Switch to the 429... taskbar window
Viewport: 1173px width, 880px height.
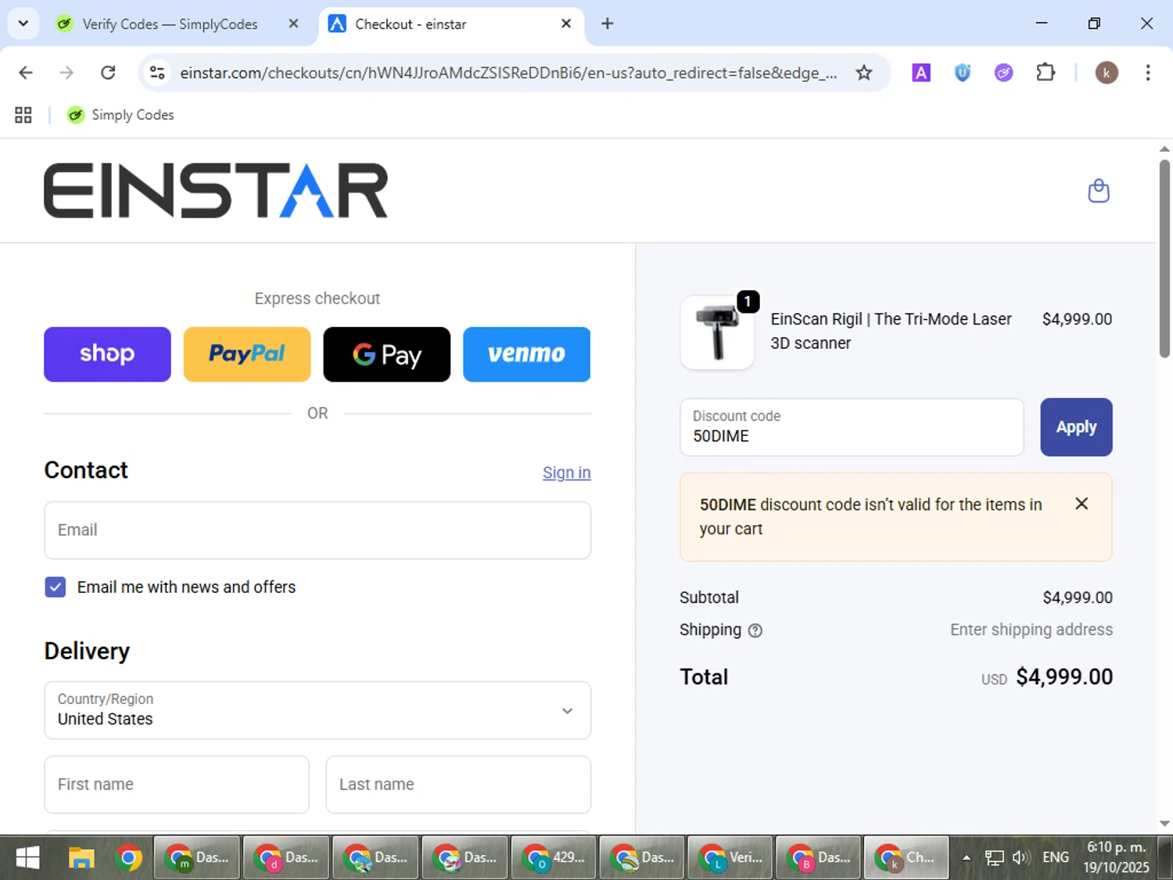click(554, 858)
